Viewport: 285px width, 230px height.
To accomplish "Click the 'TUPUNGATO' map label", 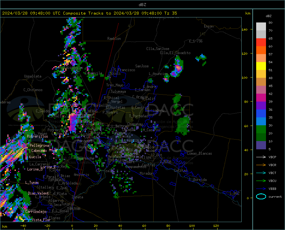I will [x=57, y=180].
